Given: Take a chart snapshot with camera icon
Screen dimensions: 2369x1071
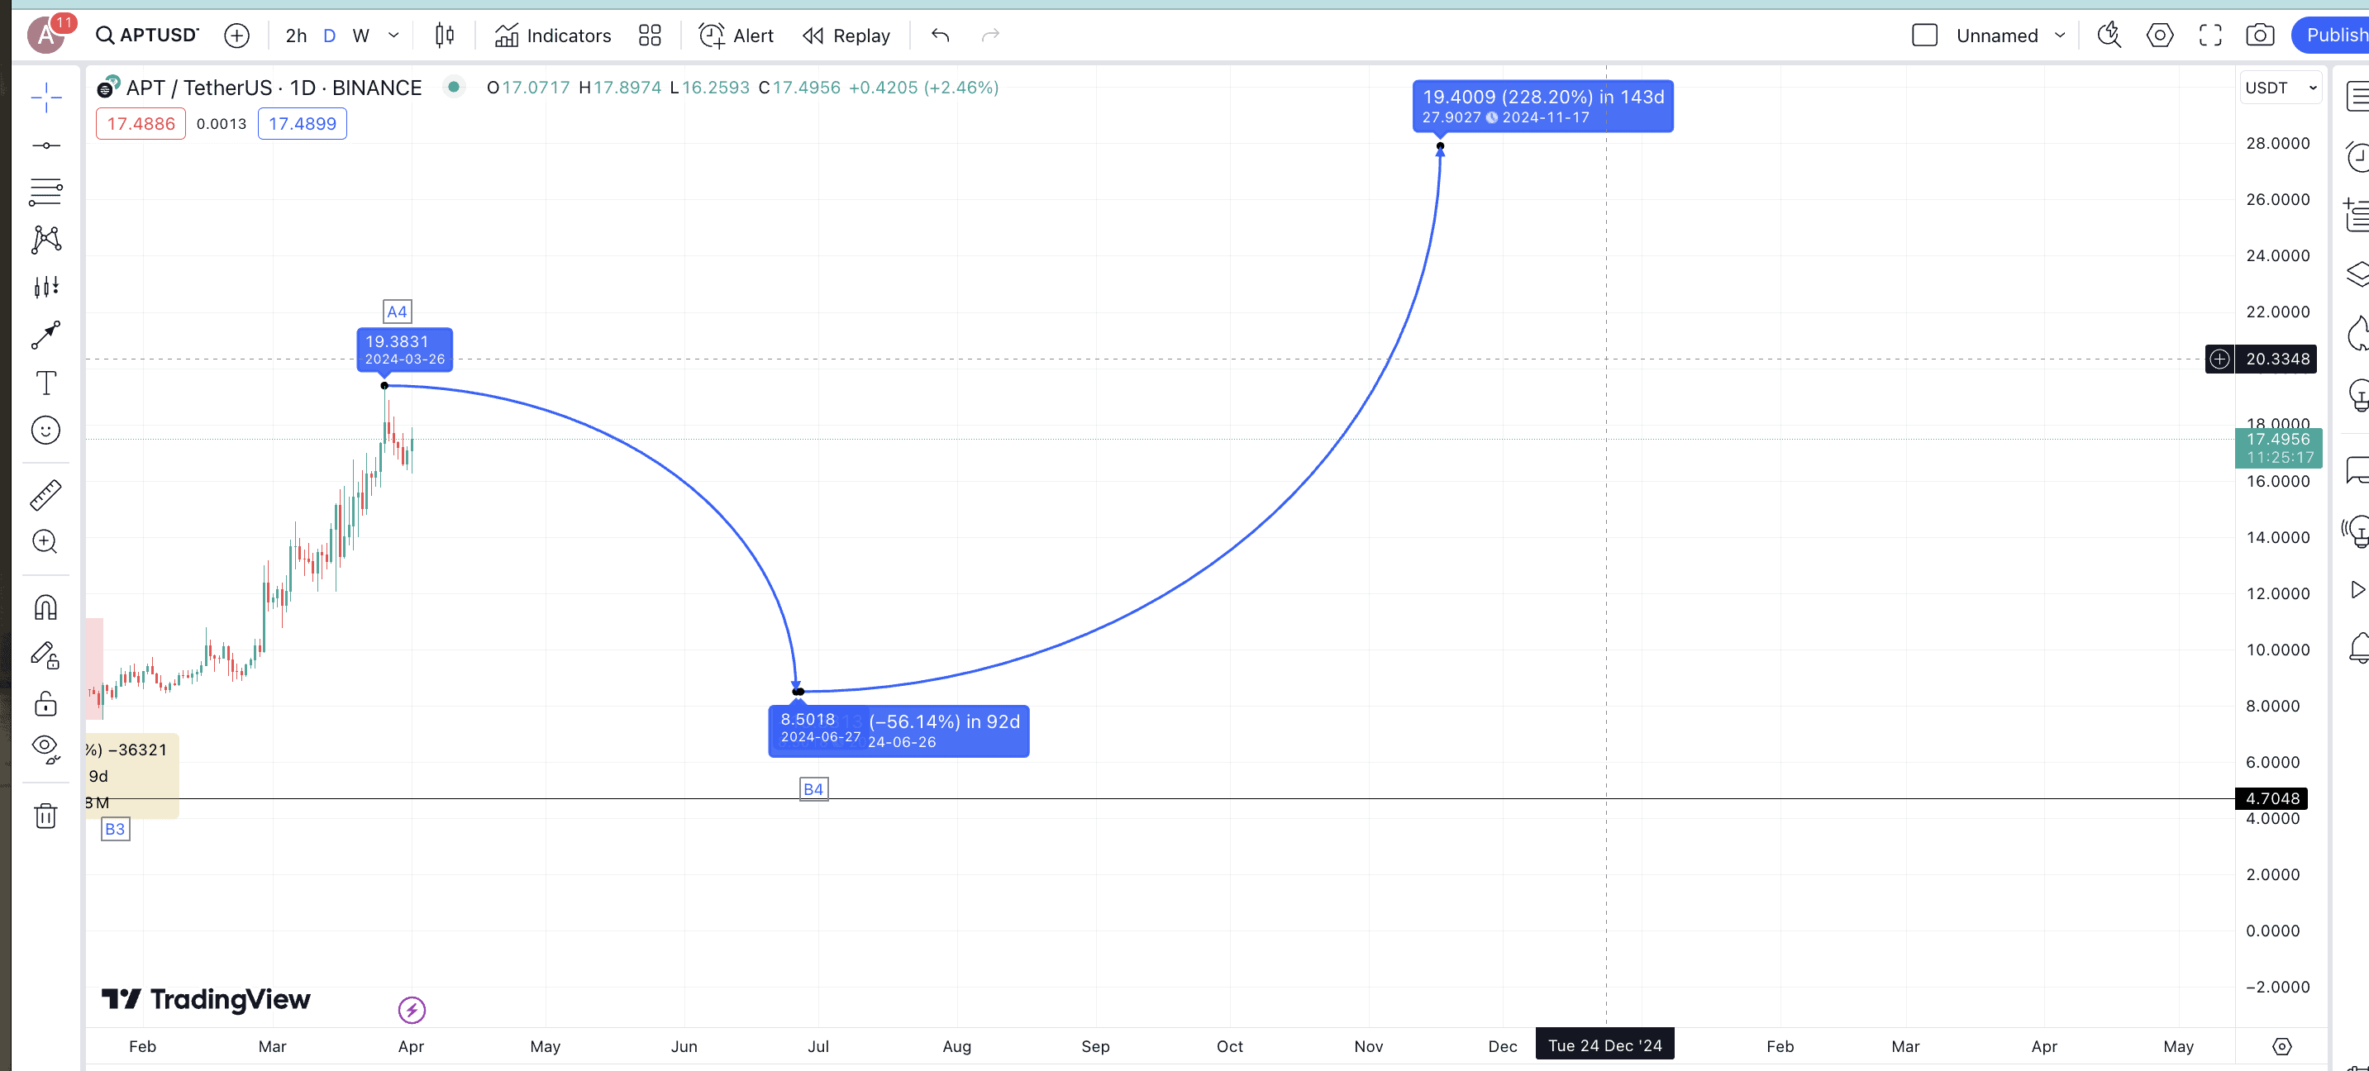Looking at the screenshot, I should tap(2260, 35).
